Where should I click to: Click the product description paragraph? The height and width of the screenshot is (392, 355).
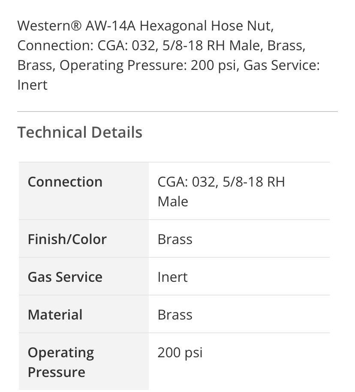tap(168, 55)
